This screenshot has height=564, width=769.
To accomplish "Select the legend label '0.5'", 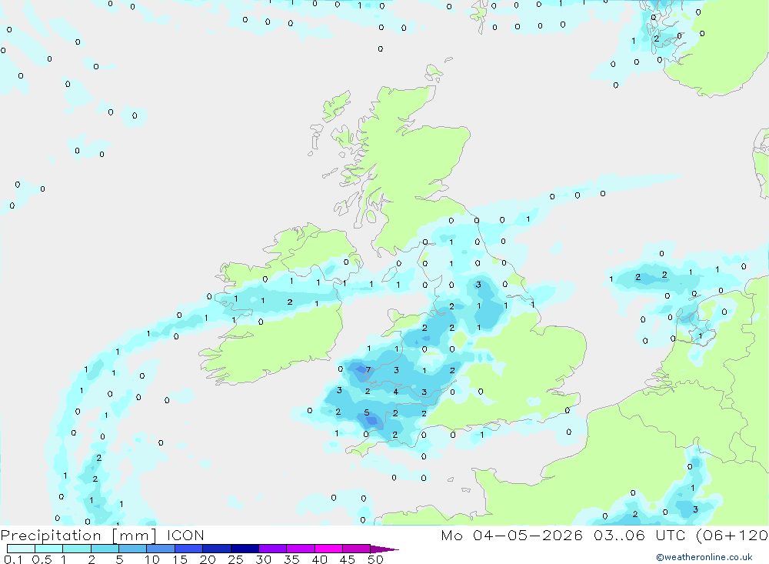I will [42, 559].
